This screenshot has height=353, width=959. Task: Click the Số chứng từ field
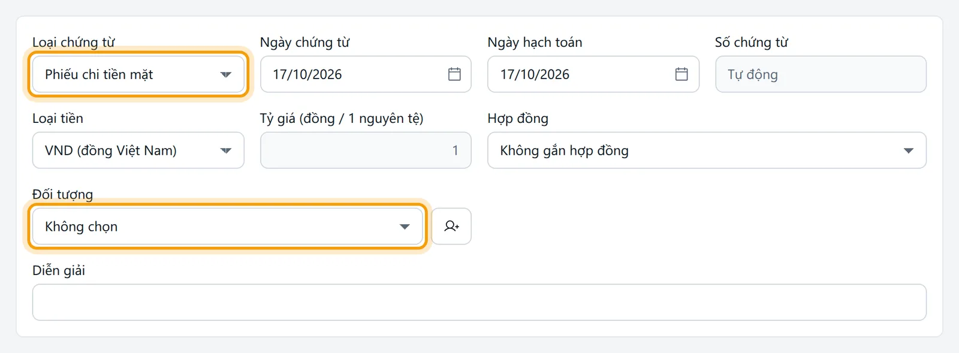[x=821, y=74]
